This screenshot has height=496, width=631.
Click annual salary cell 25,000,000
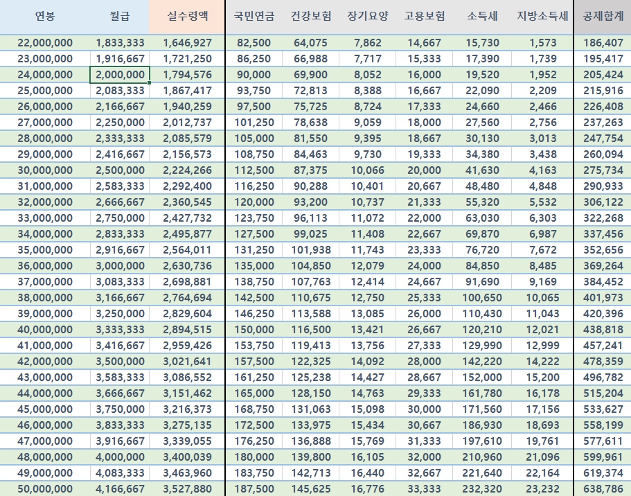(45, 91)
